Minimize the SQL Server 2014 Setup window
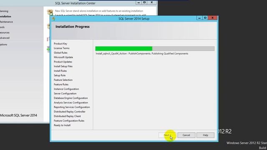267x150 pixels. coord(199,18)
